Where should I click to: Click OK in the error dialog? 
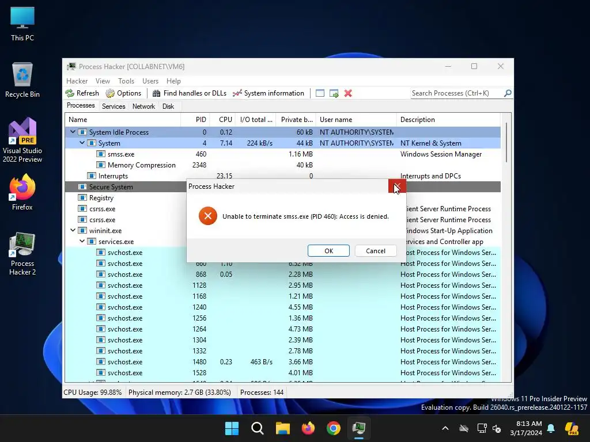(x=328, y=251)
